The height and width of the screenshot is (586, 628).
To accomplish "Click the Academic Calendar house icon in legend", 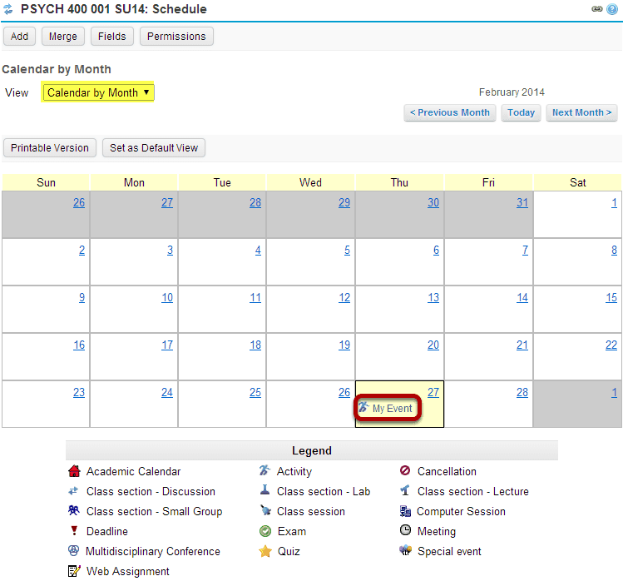I will tap(74, 471).
